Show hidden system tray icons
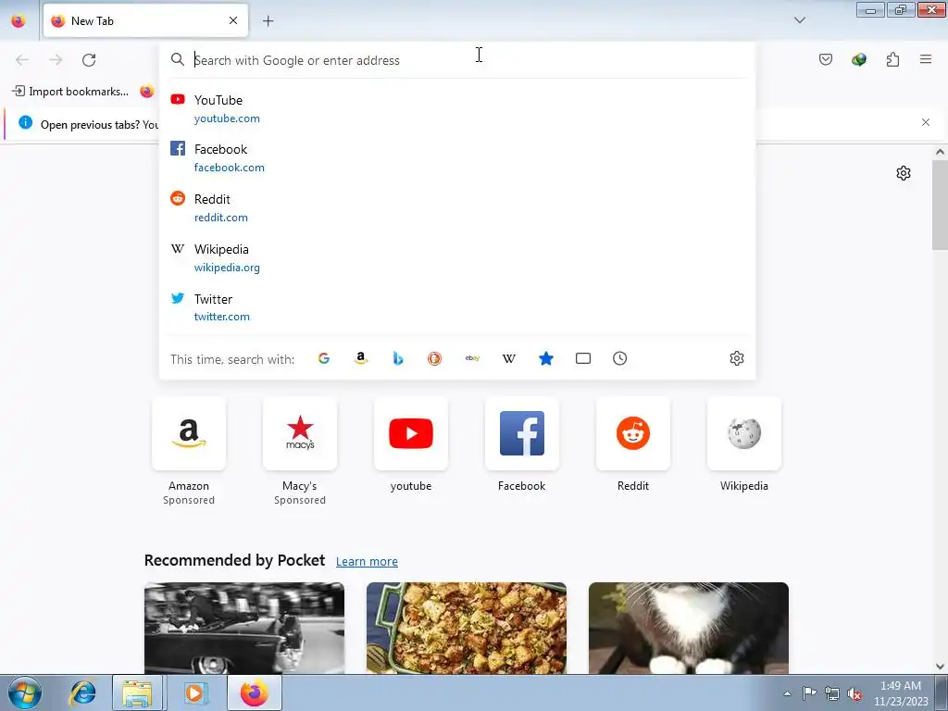 787,693
